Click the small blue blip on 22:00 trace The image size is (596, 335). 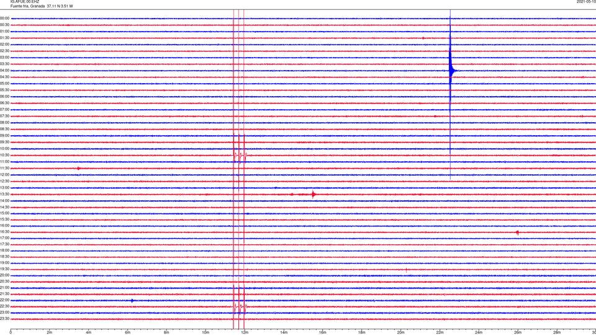132,300
